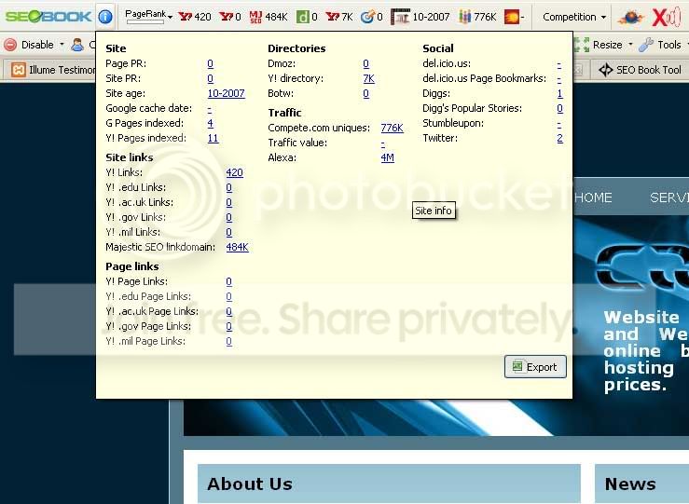This screenshot has width=689, height=504.
Task: Open the Y! Links value 420
Action: pos(234,172)
